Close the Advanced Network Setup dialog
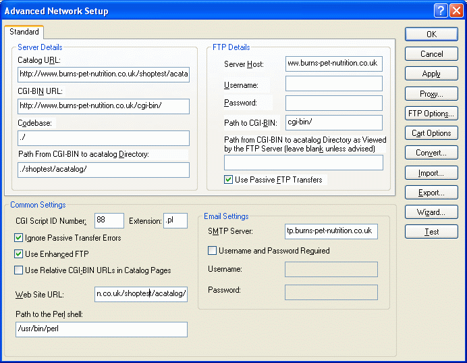 456,11
